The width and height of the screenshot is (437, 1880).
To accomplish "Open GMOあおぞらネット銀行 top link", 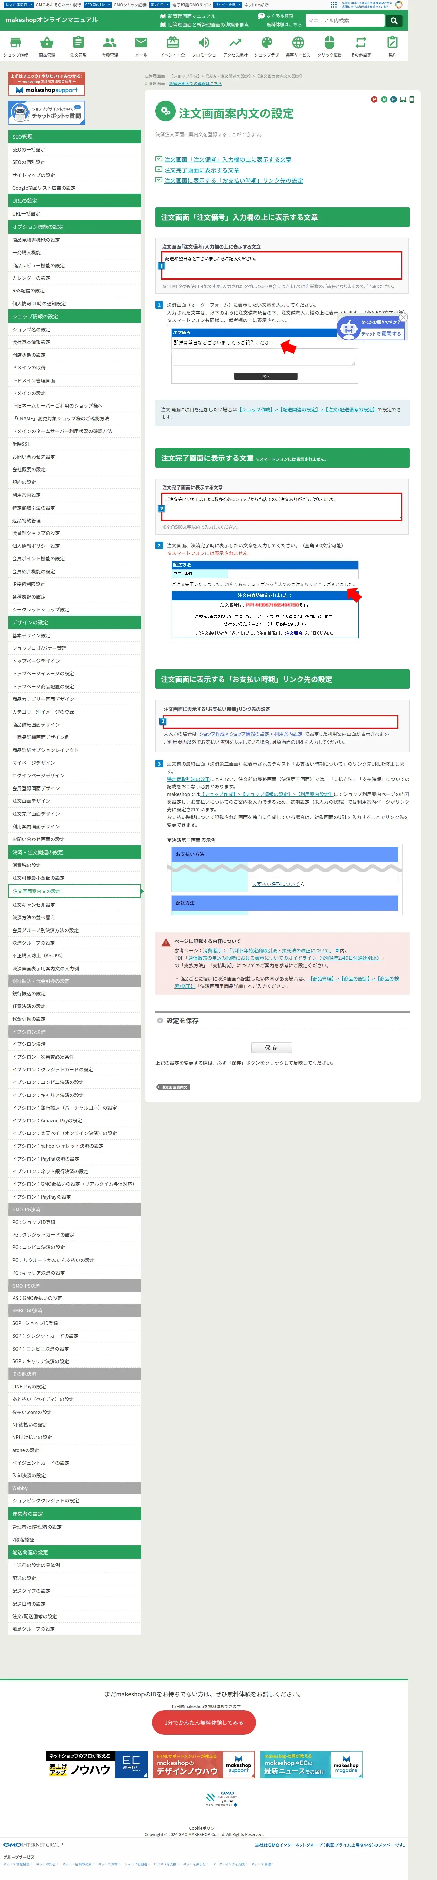I will click(58, 4).
